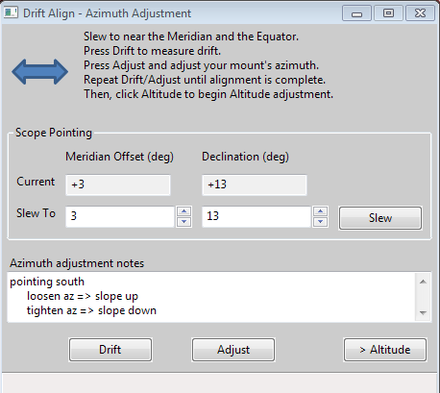
Task: Click the Slew To Declination input field
Action: 257,216
